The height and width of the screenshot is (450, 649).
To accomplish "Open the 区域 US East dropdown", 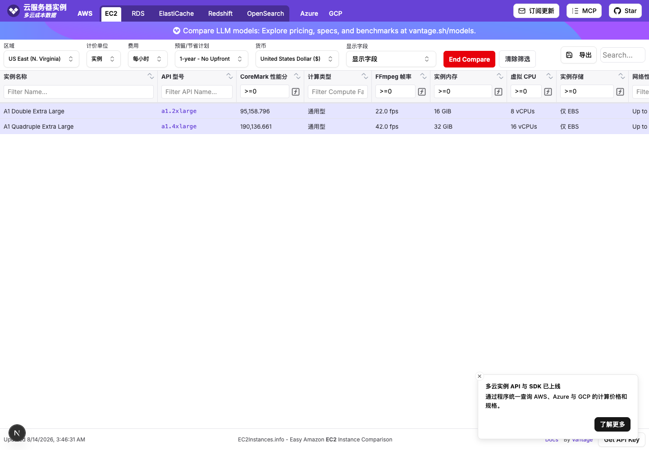I will 41,59.
